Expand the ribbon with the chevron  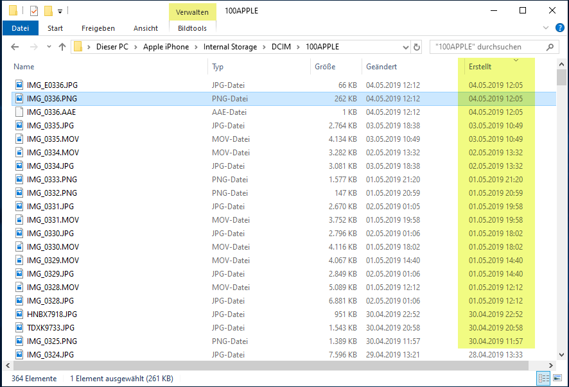[x=546, y=28]
